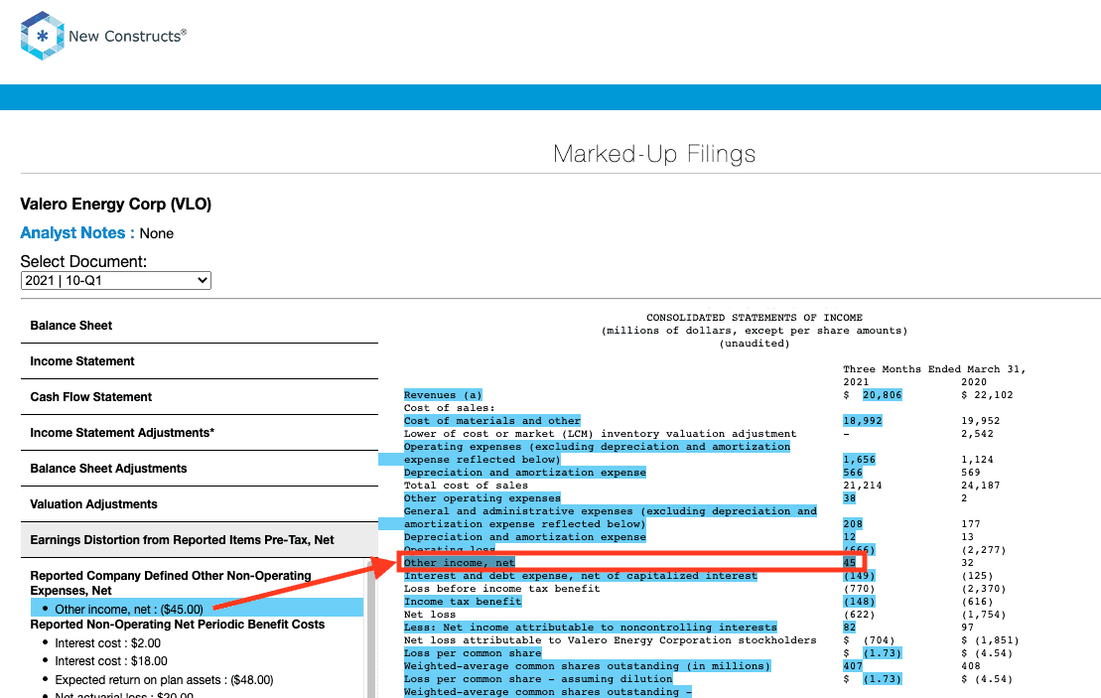Click 'Reported Company Defined Other Non-Operating Expenses, Net' heading
Image resolution: width=1101 pixels, height=698 pixels.
pyautogui.click(x=171, y=583)
